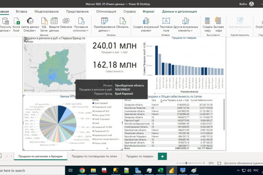
Task: Click the SQL Server data icon
Action: click(x=44, y=24)
